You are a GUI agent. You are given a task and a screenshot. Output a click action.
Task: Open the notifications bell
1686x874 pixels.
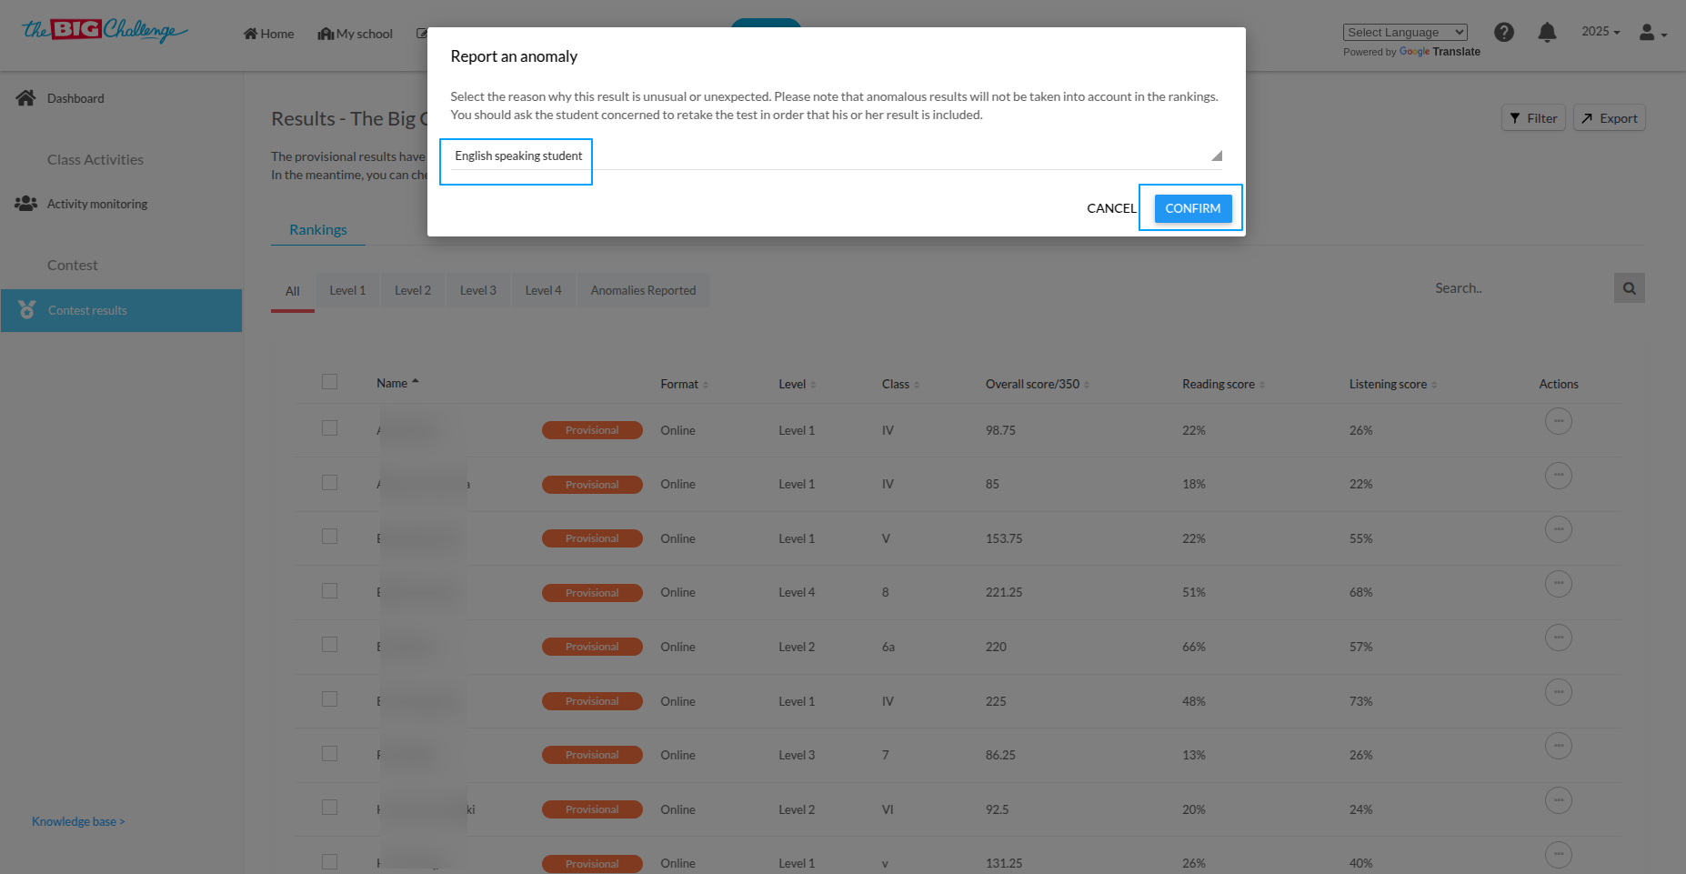[x=1547, y=33]
